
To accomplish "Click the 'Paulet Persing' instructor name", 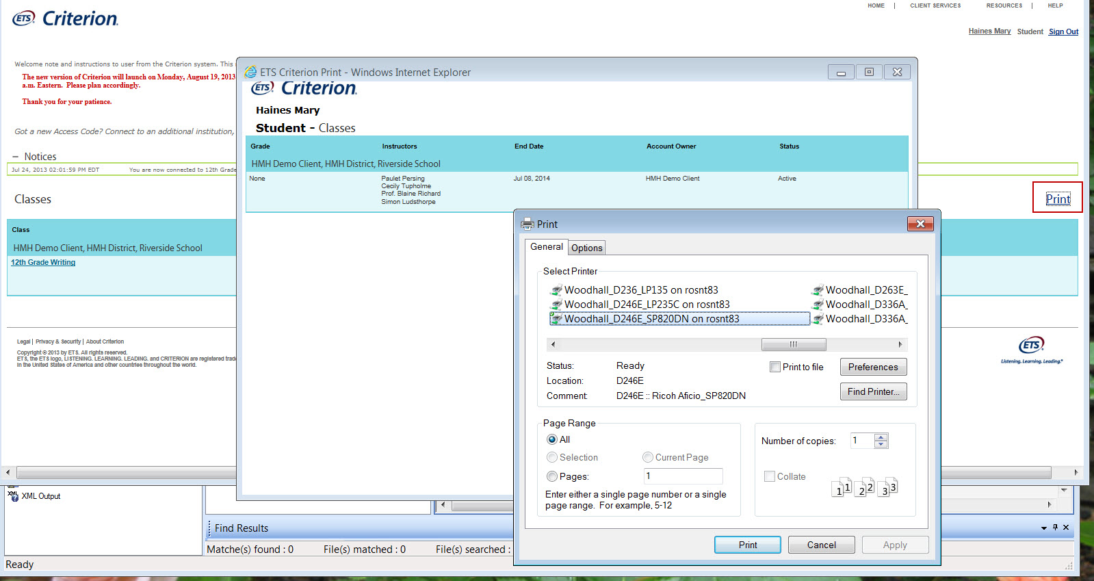I will (403, 179).
